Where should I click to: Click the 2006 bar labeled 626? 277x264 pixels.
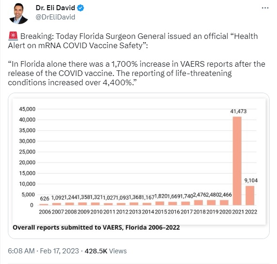(44, 205)
